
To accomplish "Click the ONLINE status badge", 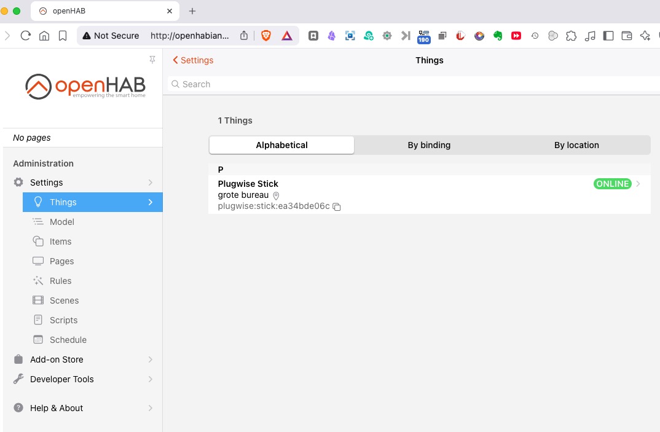I will pos(613,184).
